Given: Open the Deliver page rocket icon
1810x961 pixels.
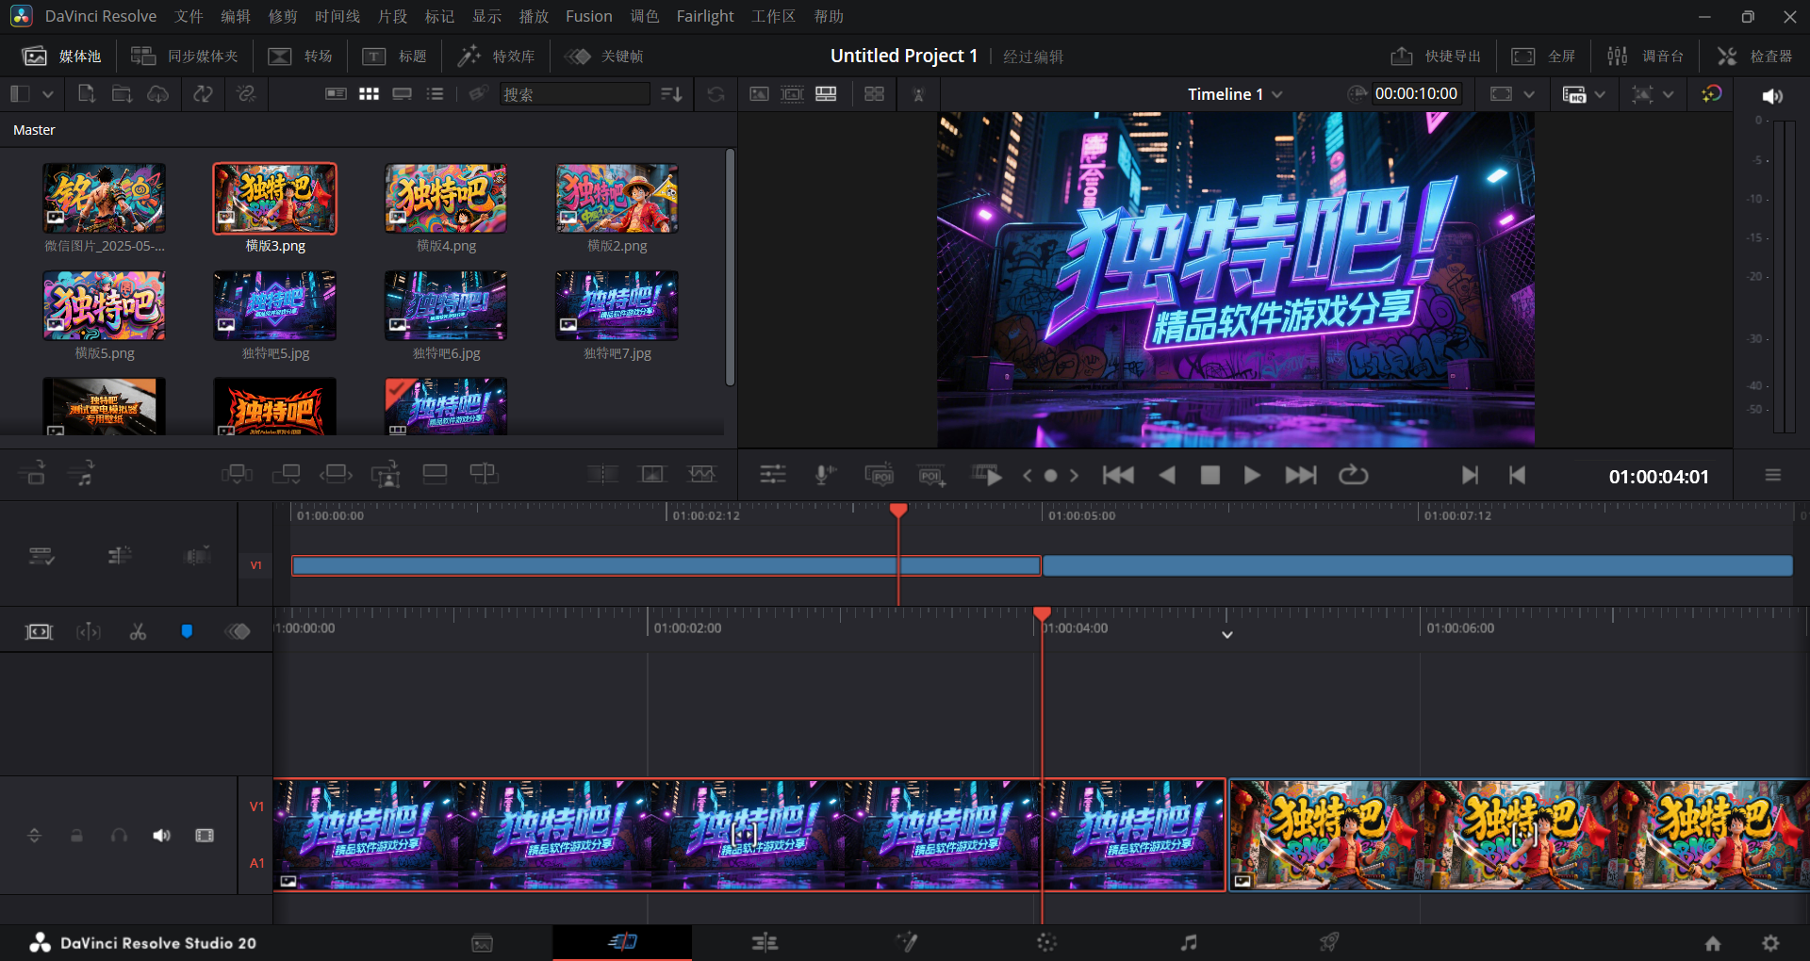Looking at the screenshot, I should [x=1329, y=942].
